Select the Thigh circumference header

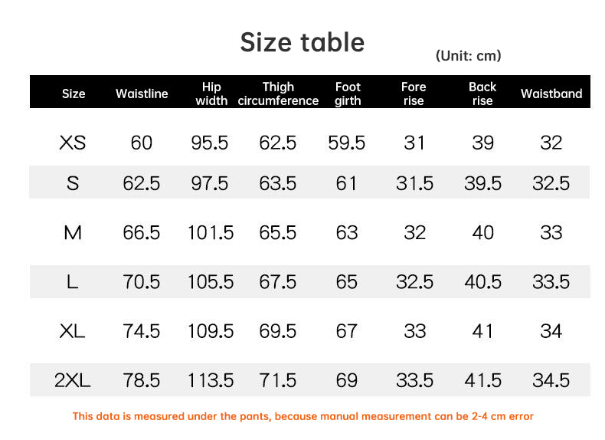pos(278,94)
